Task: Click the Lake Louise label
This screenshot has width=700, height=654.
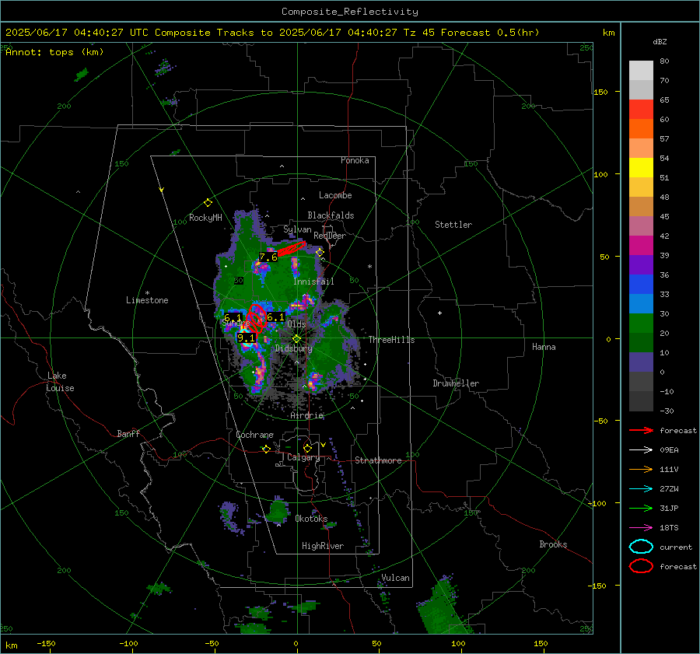Action: (x=61, y=382)
